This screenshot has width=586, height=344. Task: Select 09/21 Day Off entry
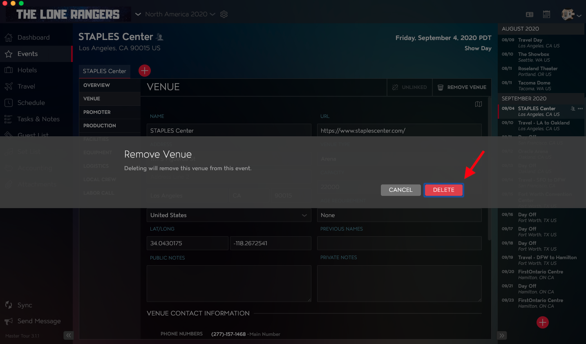pyautogui.click(x=541, y=289)
